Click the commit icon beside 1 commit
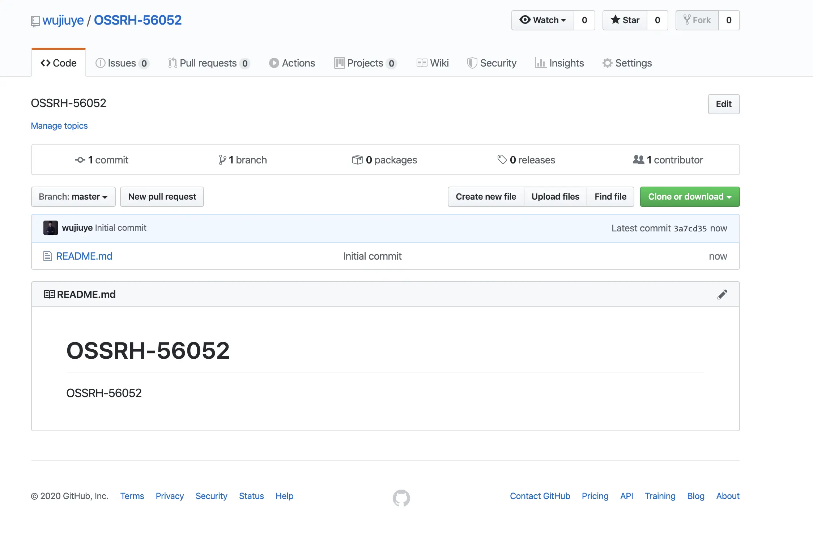 [x=80, y=160]
